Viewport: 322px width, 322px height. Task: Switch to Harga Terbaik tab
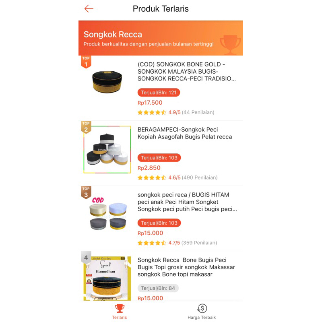pyautogui.click(x=202, y=312)
